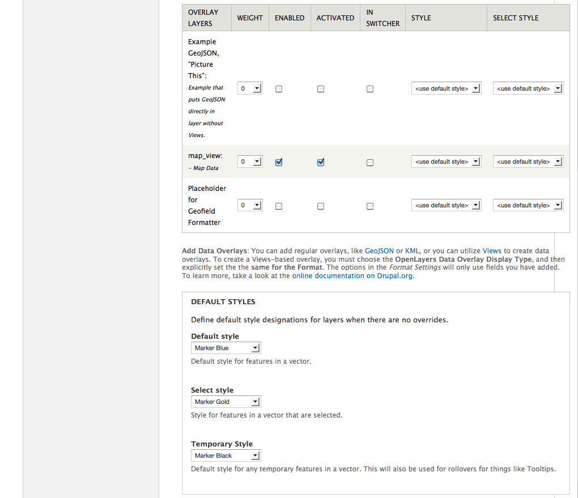Expand Style dropdown for Geofield Formatter placeholder

click(x=446, y=205)
